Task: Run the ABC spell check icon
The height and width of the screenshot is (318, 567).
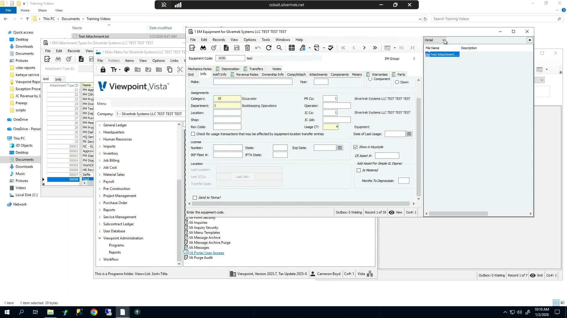Action: tap(331, 48)
